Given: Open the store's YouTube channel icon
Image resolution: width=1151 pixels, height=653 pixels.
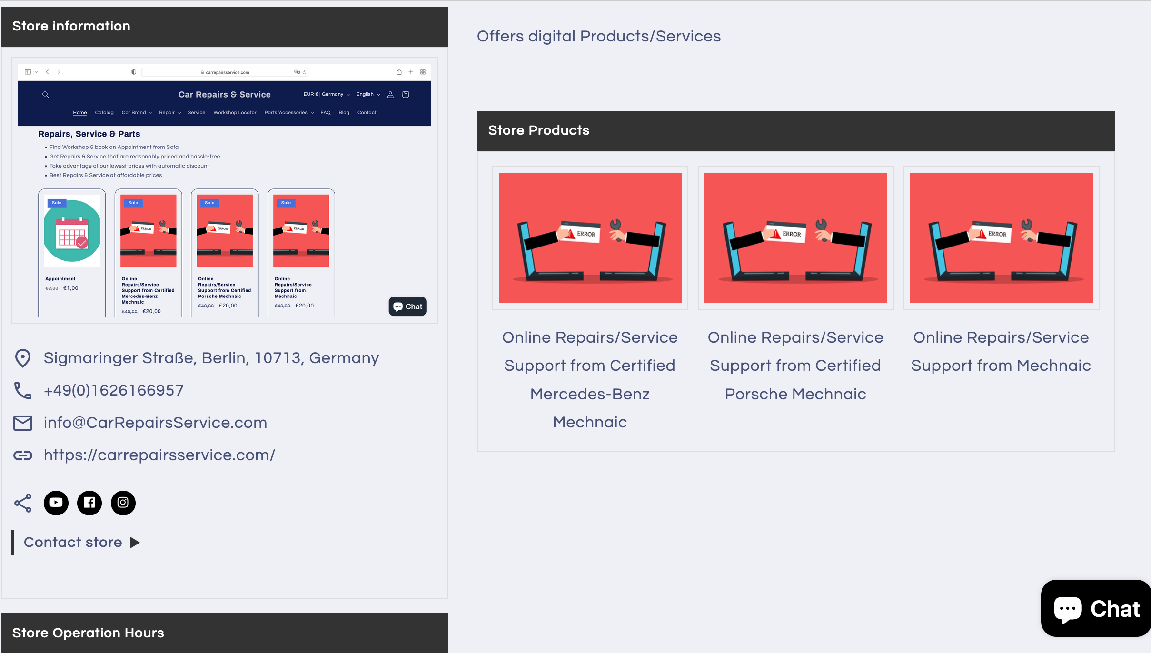Looking at the screenshot, I should [x=56, y=503].
